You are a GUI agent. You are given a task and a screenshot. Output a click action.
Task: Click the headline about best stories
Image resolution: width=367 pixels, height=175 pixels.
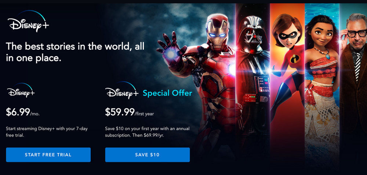(x=75, y=52)
